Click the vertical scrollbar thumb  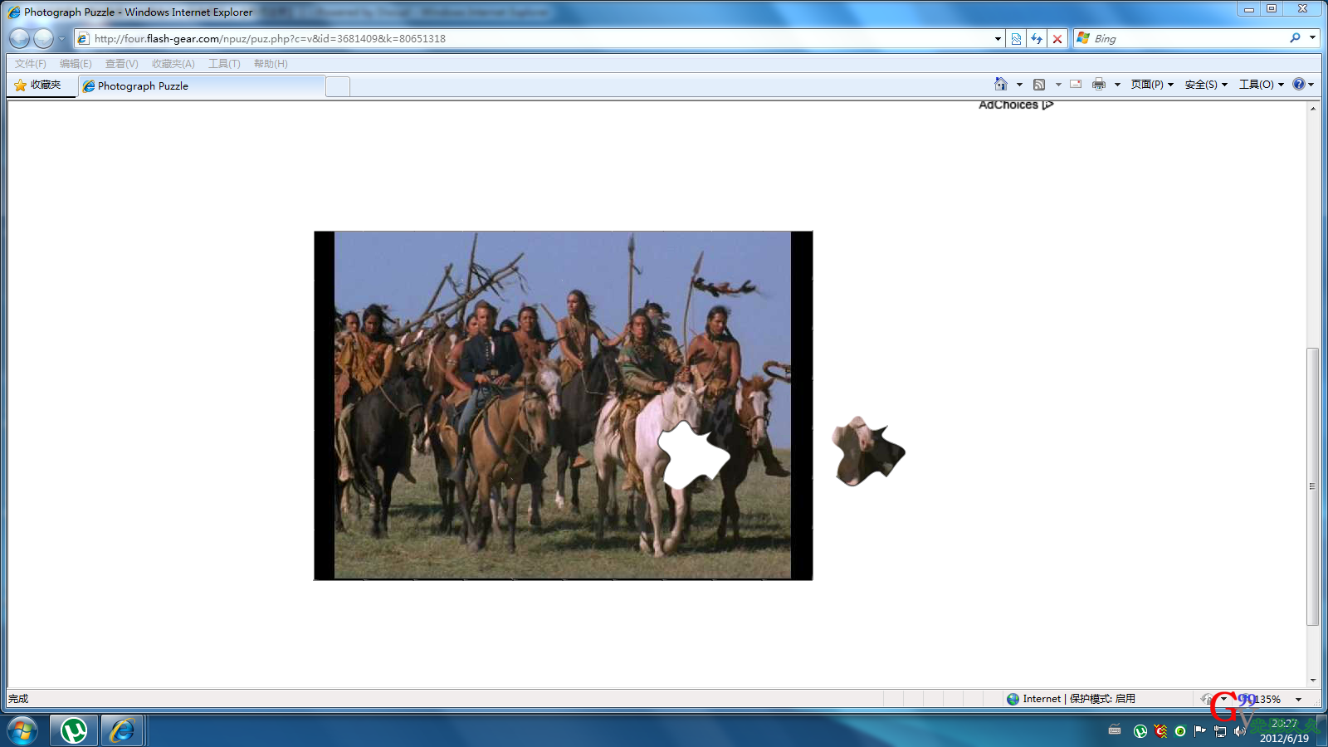[1312, 486]
